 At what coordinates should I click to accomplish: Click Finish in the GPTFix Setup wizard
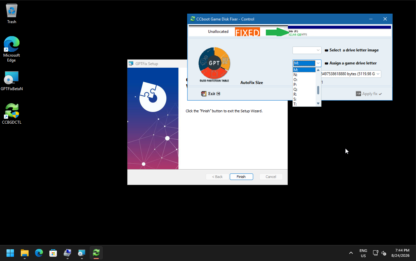(241, 177)
